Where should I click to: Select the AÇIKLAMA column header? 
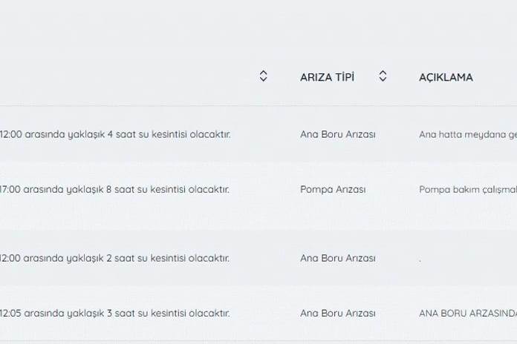click(446, 77)
